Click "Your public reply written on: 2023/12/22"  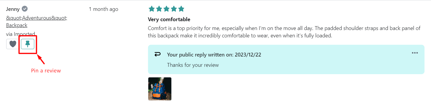click(214, 55)
